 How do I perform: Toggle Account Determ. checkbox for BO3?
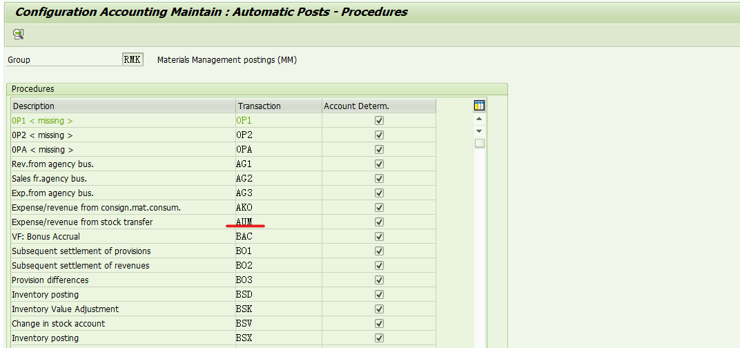point(379,280)
